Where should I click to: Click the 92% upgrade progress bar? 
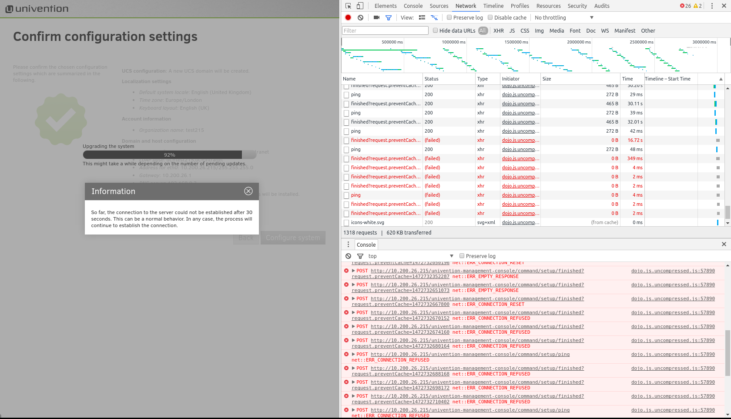click(x=170, y=155)
